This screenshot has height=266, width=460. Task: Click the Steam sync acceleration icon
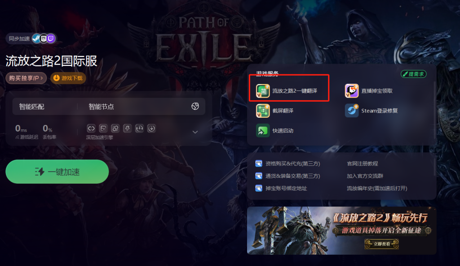(36, 39)
